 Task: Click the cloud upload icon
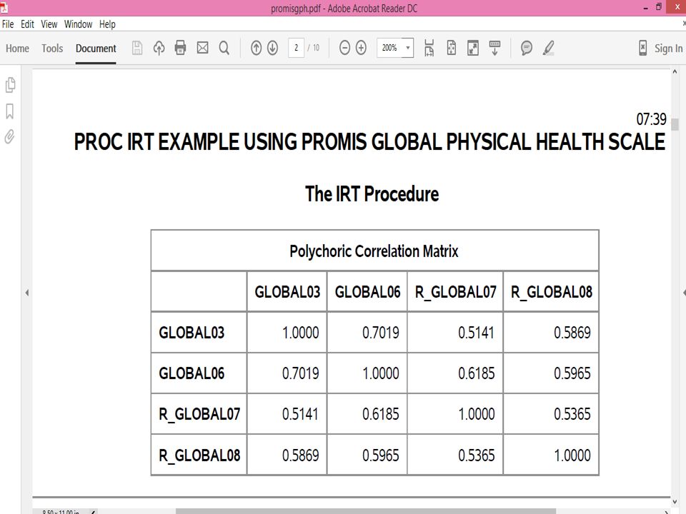pyautogui.click(x=159, y=48)
